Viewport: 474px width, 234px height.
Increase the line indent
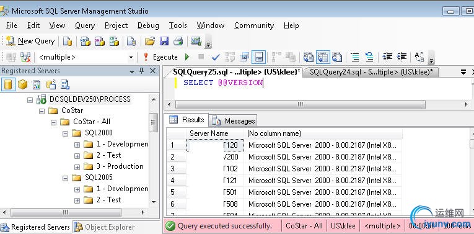click(x=402, y=57)
